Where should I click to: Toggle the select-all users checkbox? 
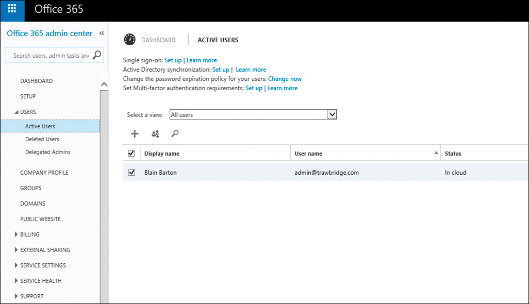(x=131, y=154)
